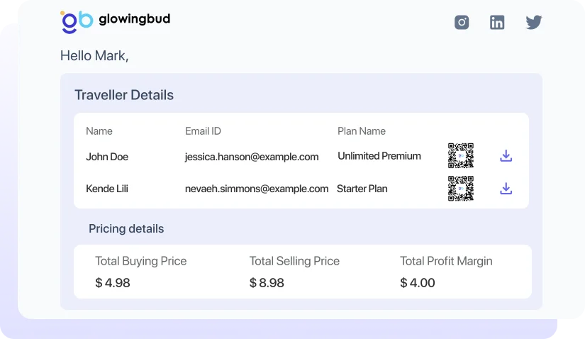
Task: Open the Twitter bird icon
Action: 533,22
